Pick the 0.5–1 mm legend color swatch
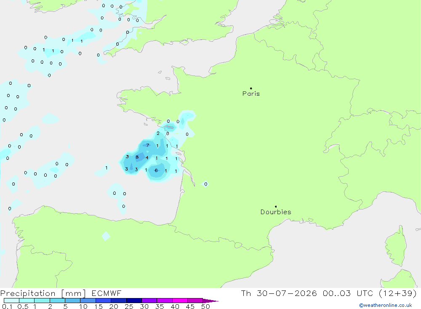 click(x=27, y=301)
